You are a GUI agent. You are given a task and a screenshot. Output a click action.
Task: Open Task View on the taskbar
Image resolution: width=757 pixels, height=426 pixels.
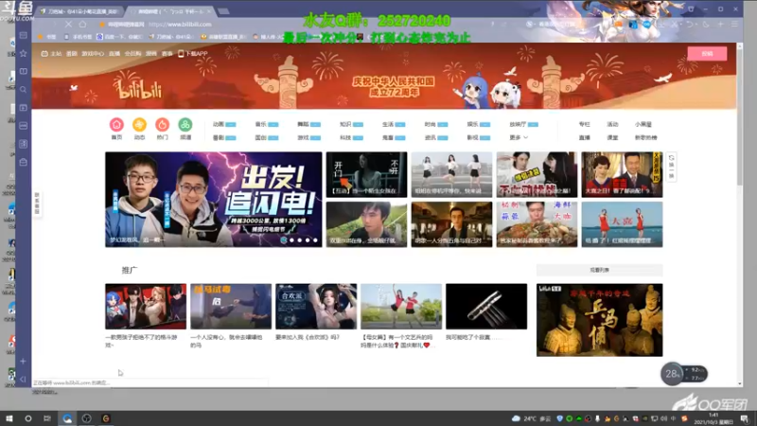click(x=46, y=418)
